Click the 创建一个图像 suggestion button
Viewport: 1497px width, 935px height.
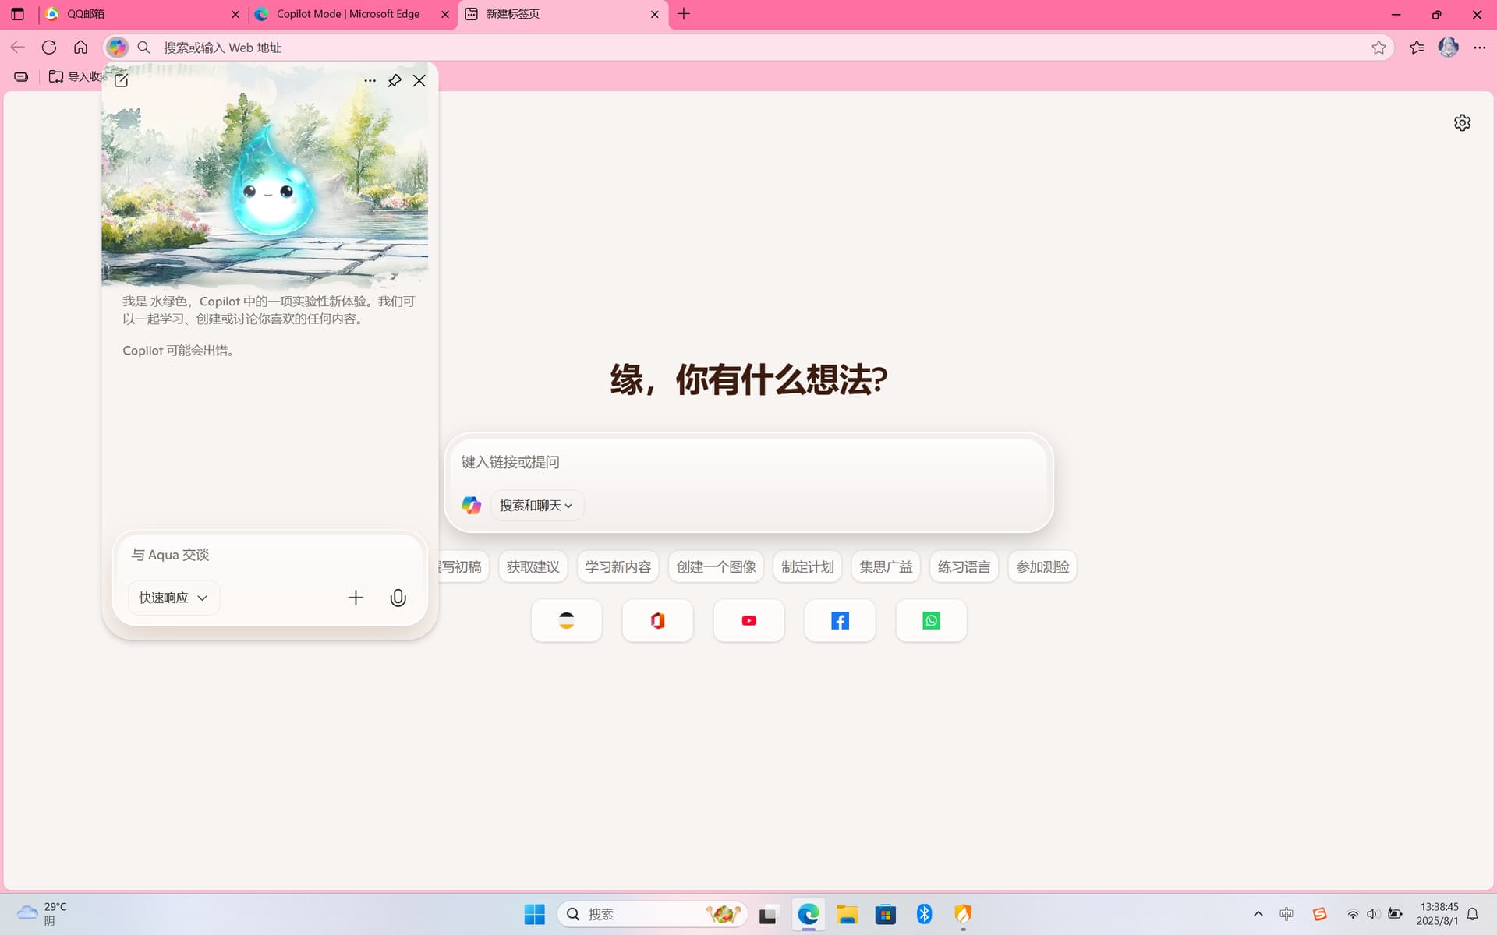coord(716,567)
